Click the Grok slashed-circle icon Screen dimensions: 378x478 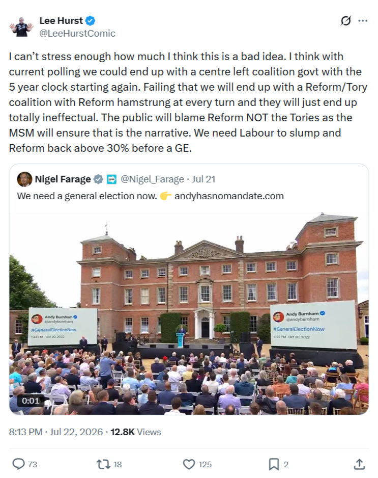[x=345, y=21]
